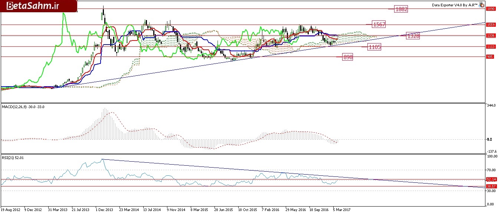Click the BetaSahm.ir logo
The image size is (501, 214).
click(28, 6)
